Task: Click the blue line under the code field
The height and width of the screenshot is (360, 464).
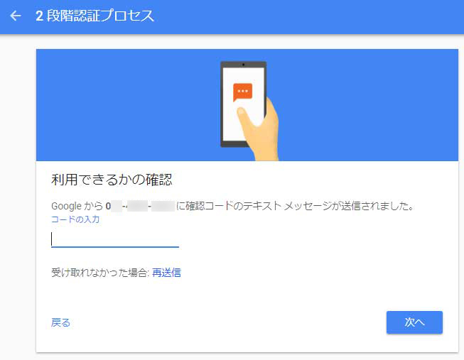Action: (115, 246)
